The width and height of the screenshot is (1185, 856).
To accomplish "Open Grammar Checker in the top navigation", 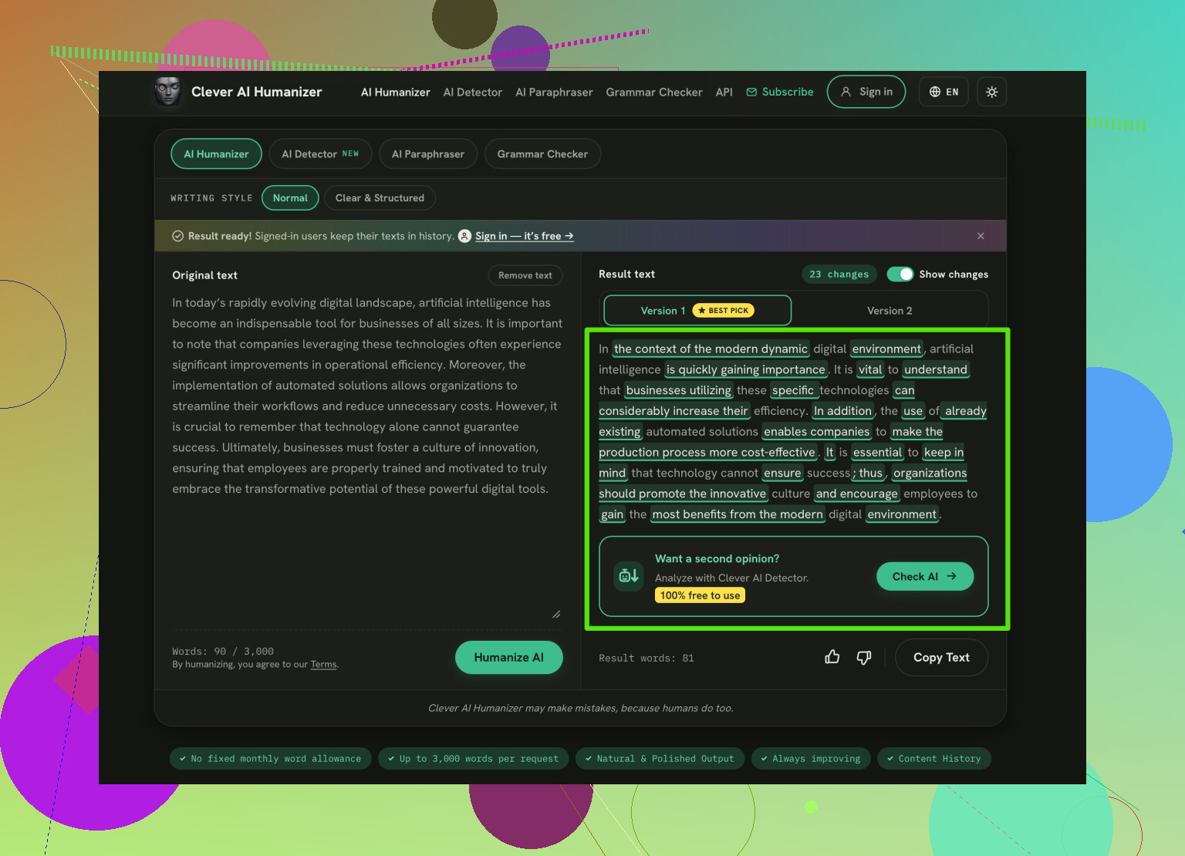I will [x=654, y=92].
